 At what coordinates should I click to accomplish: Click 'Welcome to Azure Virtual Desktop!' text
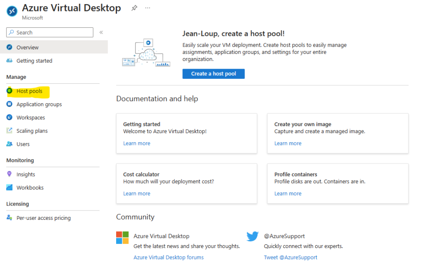[x=165, y=131]
